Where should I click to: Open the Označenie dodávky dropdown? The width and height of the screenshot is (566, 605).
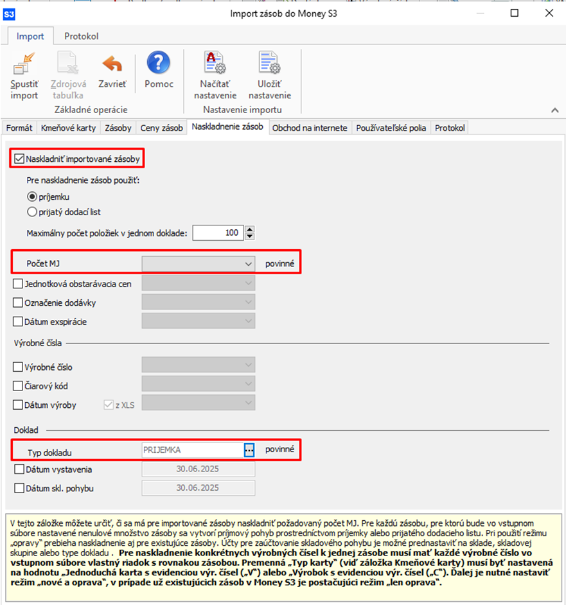[198, 302]
